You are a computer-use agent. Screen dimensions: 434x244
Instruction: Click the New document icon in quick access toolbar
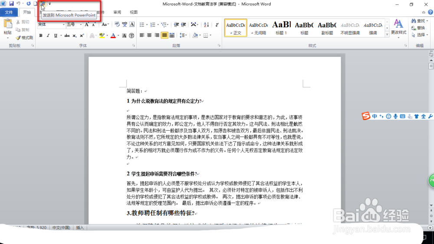point(36,3)
